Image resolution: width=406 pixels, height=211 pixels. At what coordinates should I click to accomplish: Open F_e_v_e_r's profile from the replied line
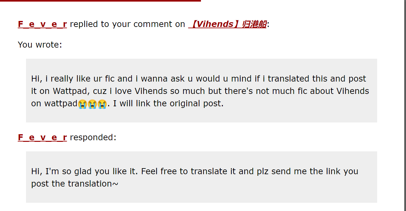42,24
